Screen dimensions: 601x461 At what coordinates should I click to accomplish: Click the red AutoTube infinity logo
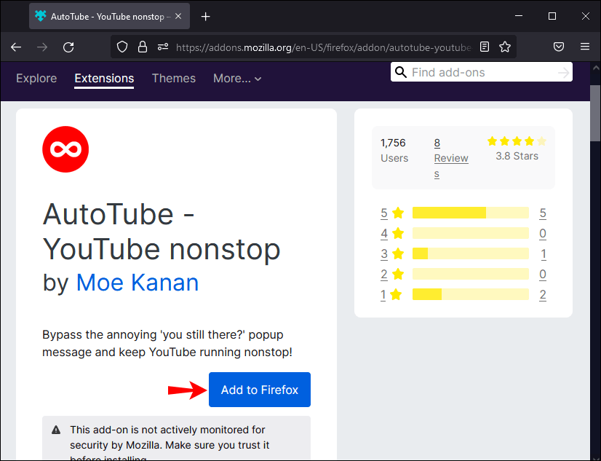(65, 149)
